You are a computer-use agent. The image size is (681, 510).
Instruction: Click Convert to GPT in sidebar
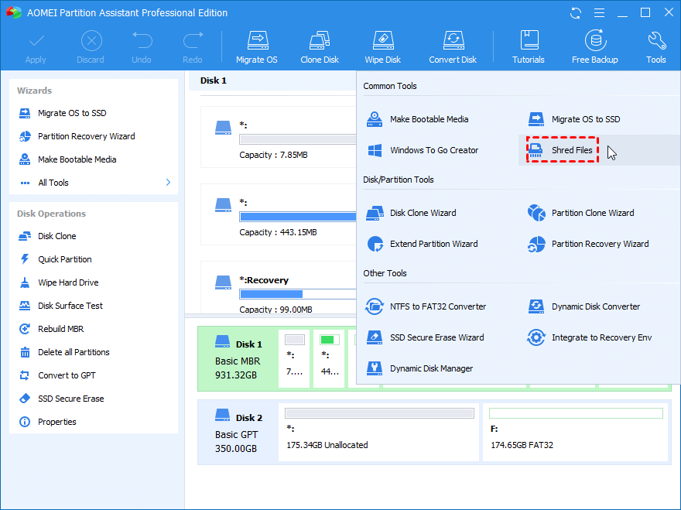(x=69, y=375)
